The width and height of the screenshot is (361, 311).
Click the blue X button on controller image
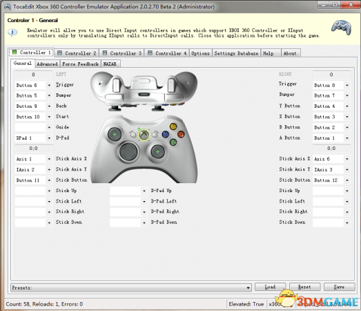click(165, 134)
